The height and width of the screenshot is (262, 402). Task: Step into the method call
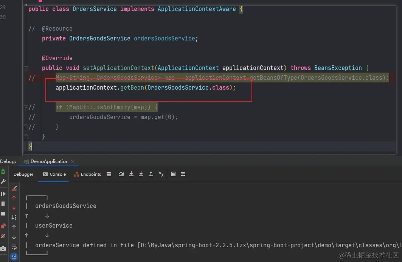tap(131, 174)
